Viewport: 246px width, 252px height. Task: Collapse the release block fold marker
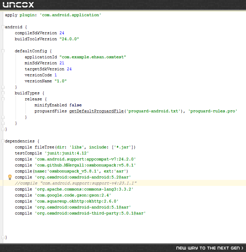[3, 99]
